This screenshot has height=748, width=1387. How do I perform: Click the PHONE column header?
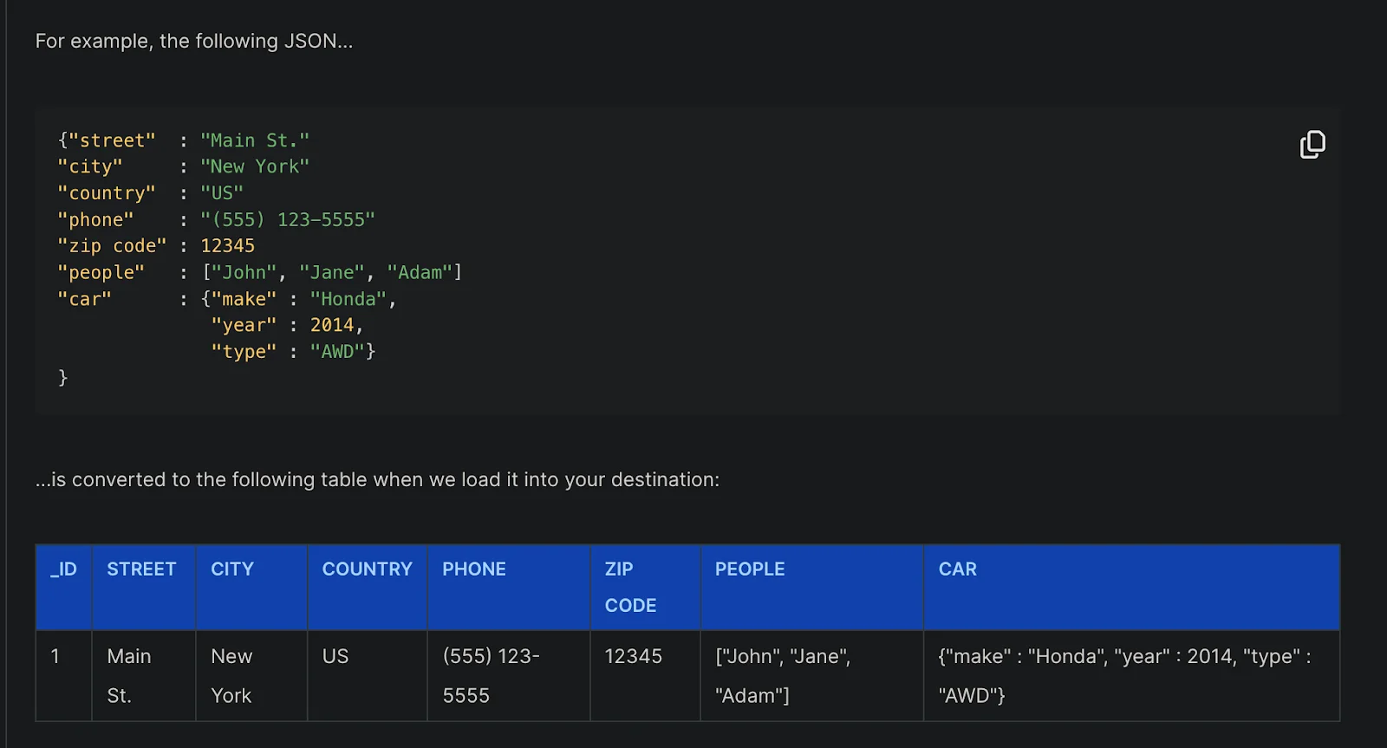(474, 569)
